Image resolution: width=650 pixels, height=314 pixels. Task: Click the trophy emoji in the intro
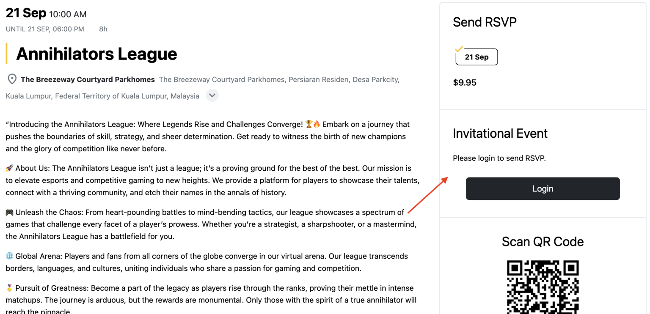(x=309, y=124)
